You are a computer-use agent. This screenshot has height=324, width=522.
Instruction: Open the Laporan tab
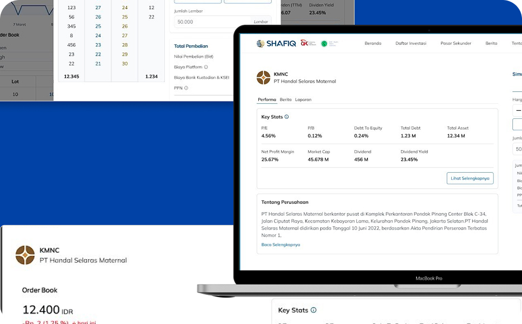303,99
